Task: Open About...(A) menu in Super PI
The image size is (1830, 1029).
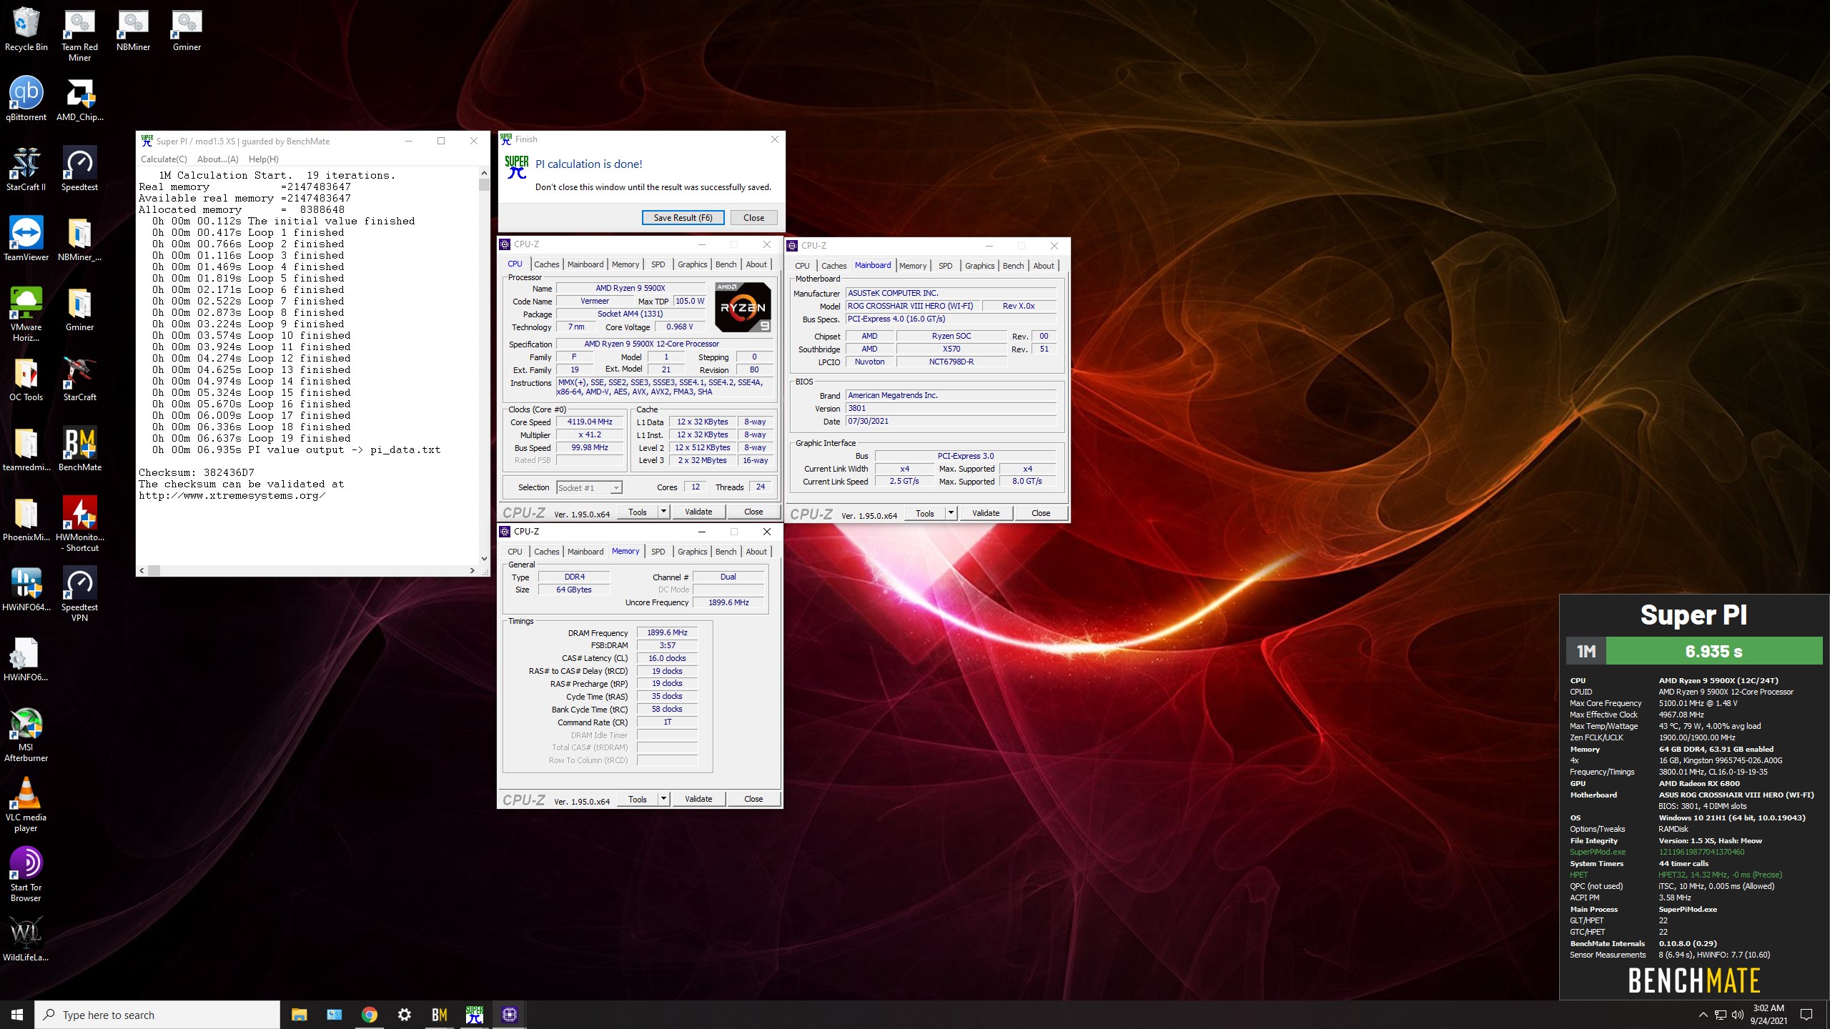Action: [218, 159]
